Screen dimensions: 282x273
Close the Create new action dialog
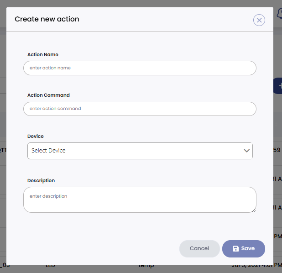[x=259, y=20]
